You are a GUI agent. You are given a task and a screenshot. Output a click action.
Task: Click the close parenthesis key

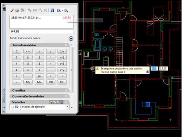[x=62, y=76]
